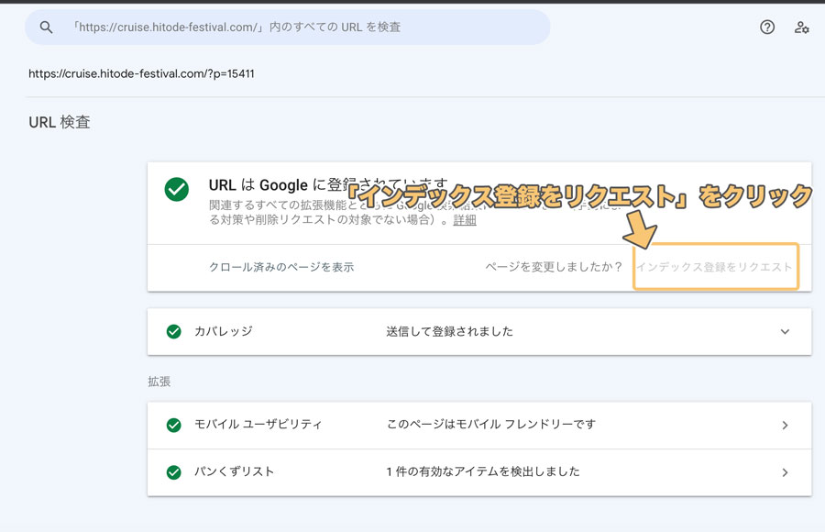
Task: Click the magnifier icon in the search bar
Action: tap(46, 28)
